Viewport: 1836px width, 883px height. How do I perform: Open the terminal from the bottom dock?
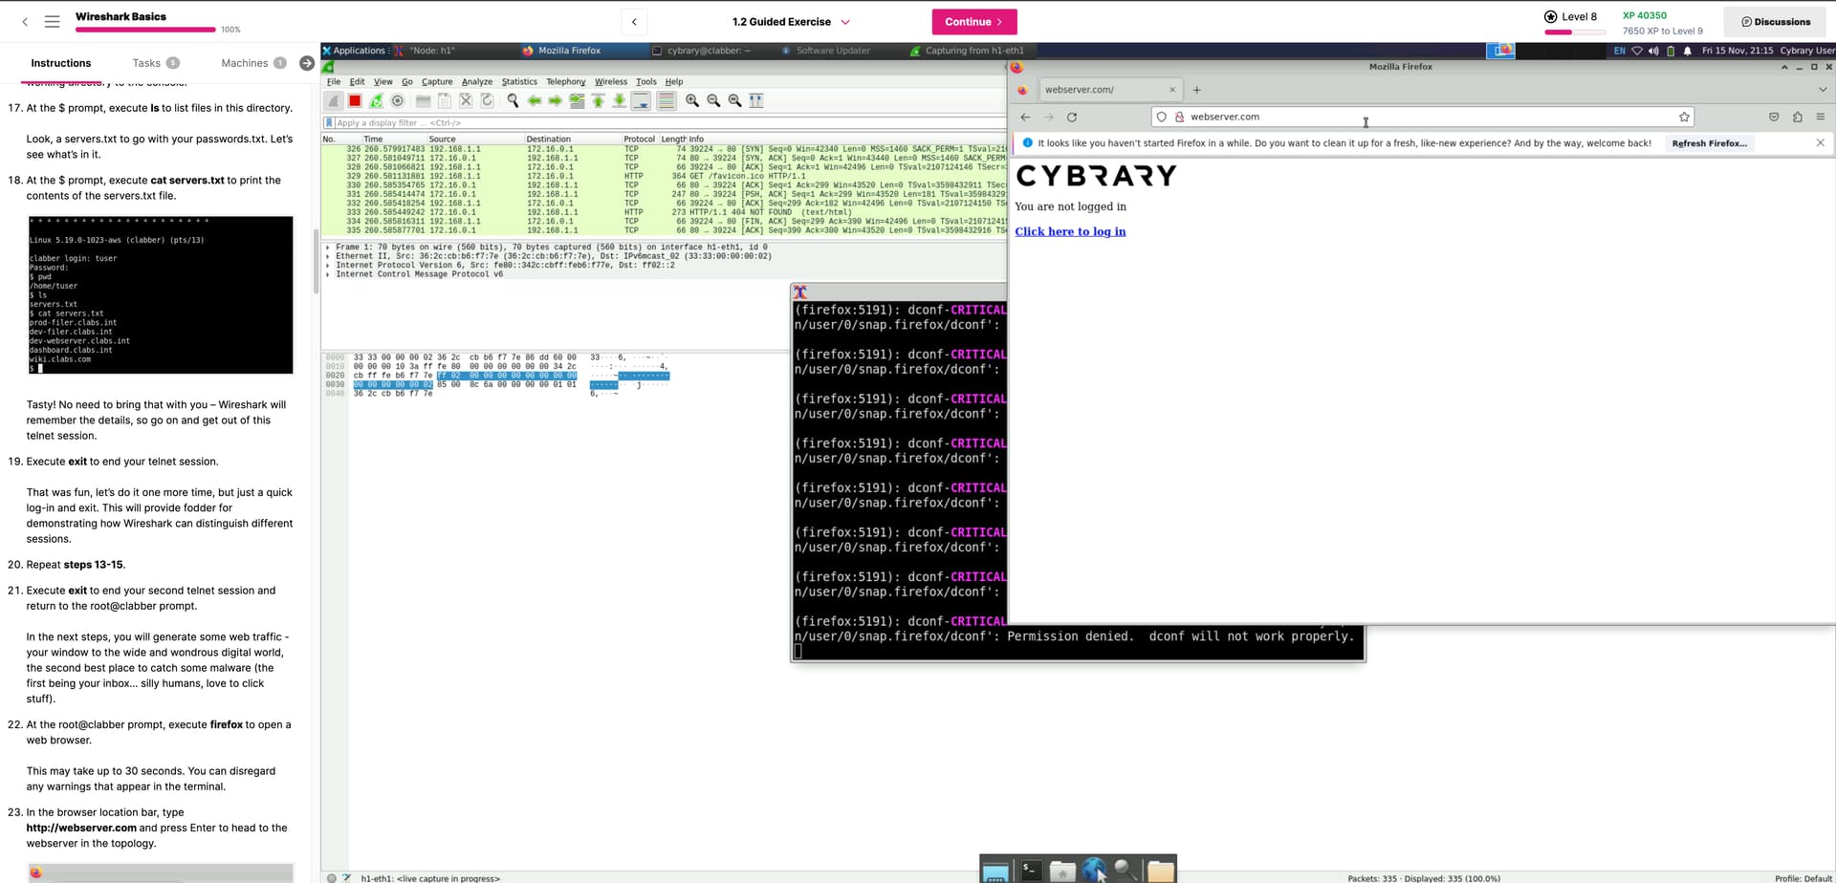(x=1031, y=871)
